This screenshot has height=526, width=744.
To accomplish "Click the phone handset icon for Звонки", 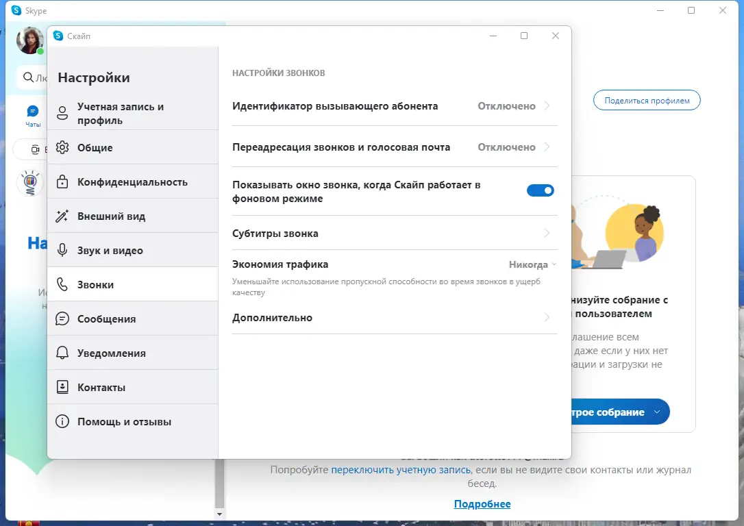I will (x=62, y=284).
